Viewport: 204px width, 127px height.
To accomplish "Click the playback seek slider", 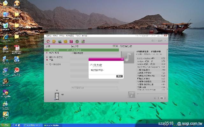I will coord(152,94).
